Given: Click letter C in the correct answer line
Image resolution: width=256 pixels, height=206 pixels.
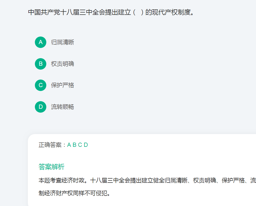Looking at the screenshot, I should [x=80, y=145].
